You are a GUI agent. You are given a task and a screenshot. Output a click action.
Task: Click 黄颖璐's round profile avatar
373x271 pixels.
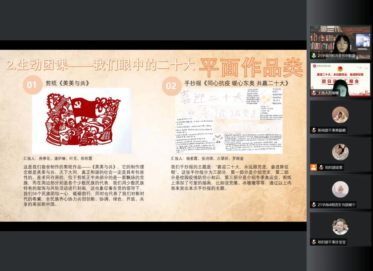point(340,115)
